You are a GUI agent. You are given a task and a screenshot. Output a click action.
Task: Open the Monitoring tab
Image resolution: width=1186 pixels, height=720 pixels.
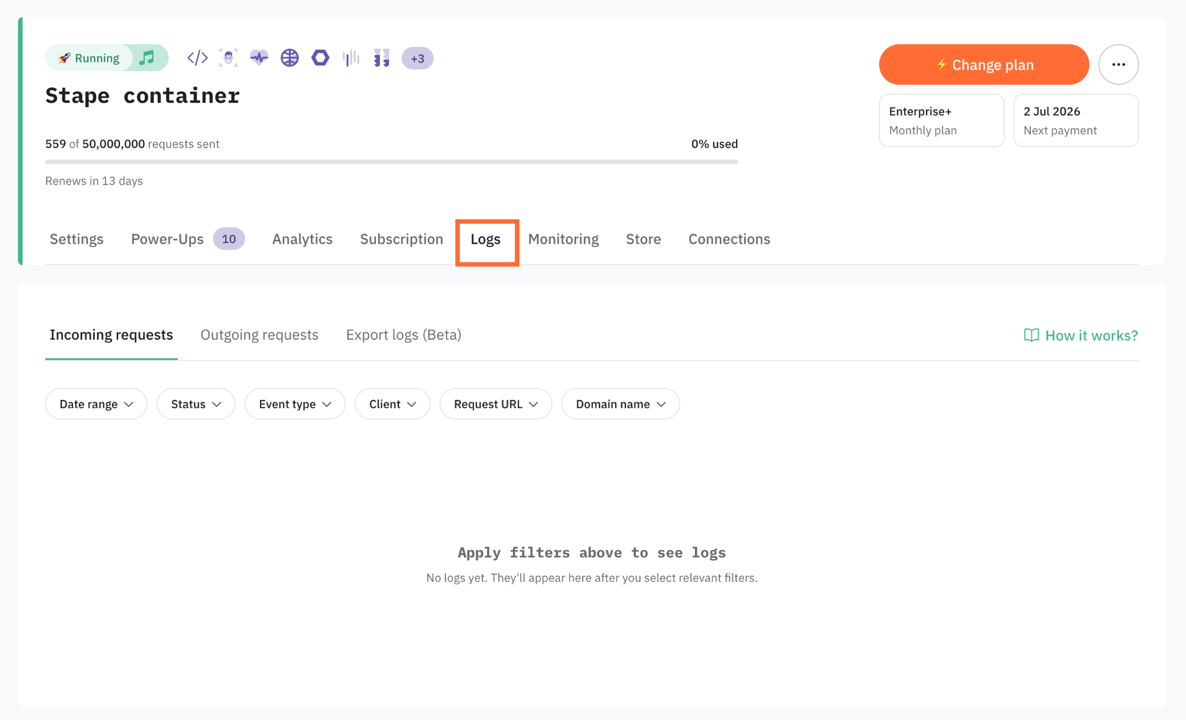point(563,239)
